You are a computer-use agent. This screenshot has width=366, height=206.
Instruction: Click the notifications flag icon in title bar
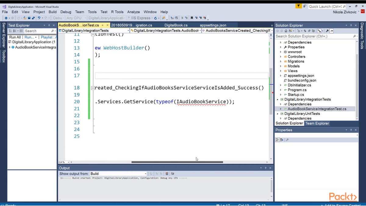coord(299,6)
